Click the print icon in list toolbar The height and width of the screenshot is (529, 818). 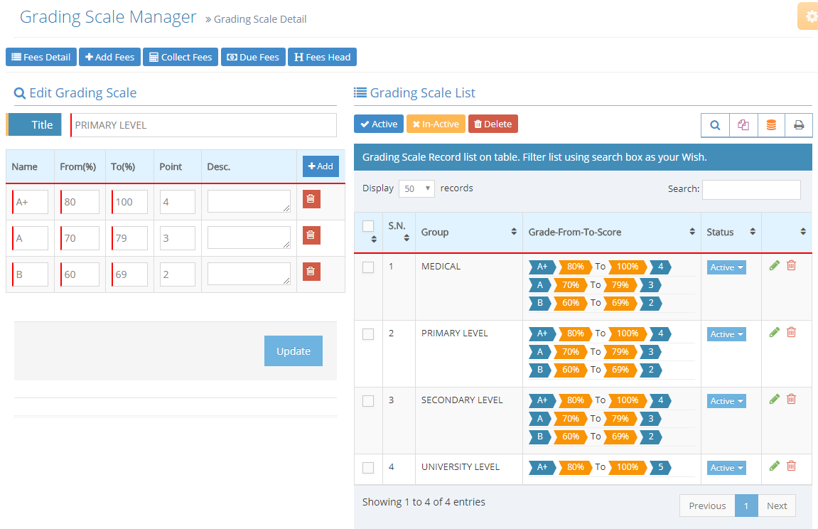799,125
